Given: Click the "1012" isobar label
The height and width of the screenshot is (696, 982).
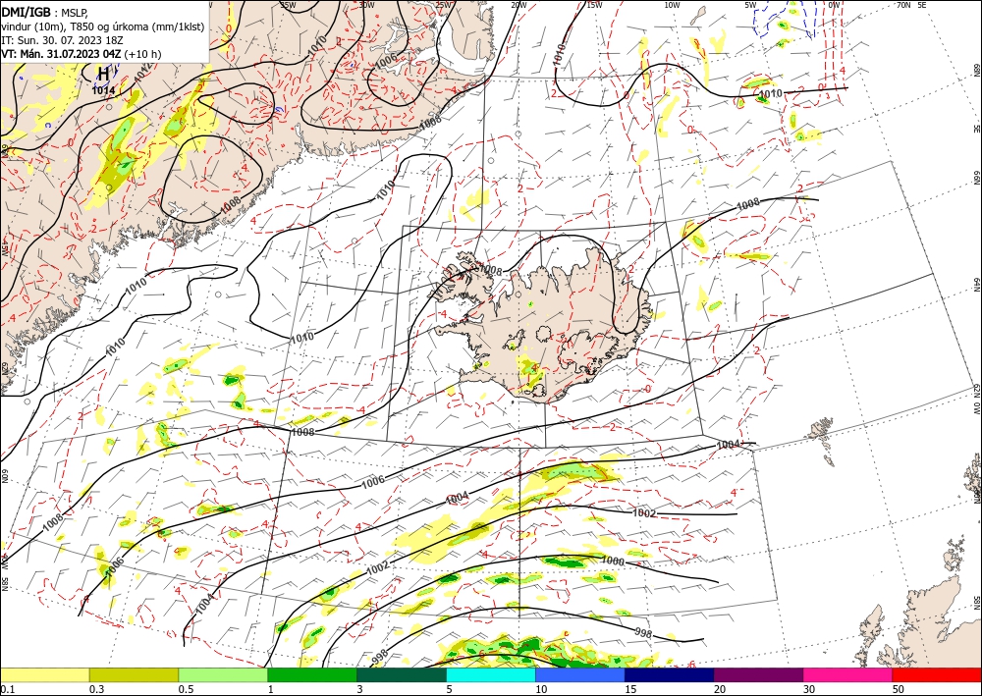Looking at the screenshot, I should [142, 71].
